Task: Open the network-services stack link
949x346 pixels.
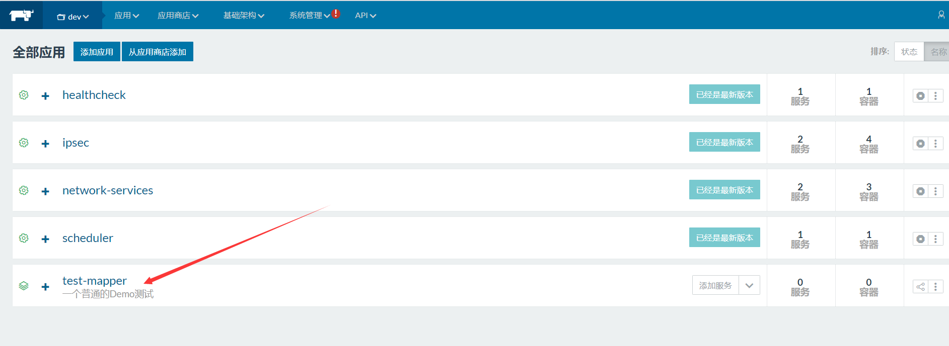Action: 108,190
